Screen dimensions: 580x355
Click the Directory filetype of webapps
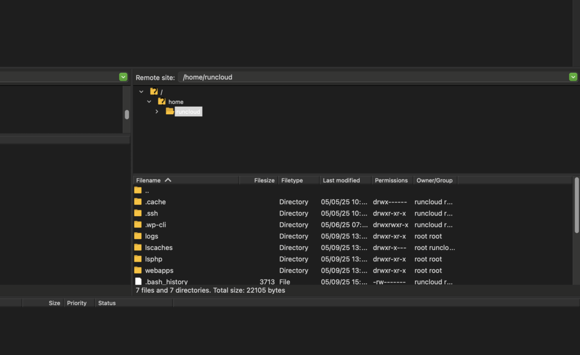[294, 271]
